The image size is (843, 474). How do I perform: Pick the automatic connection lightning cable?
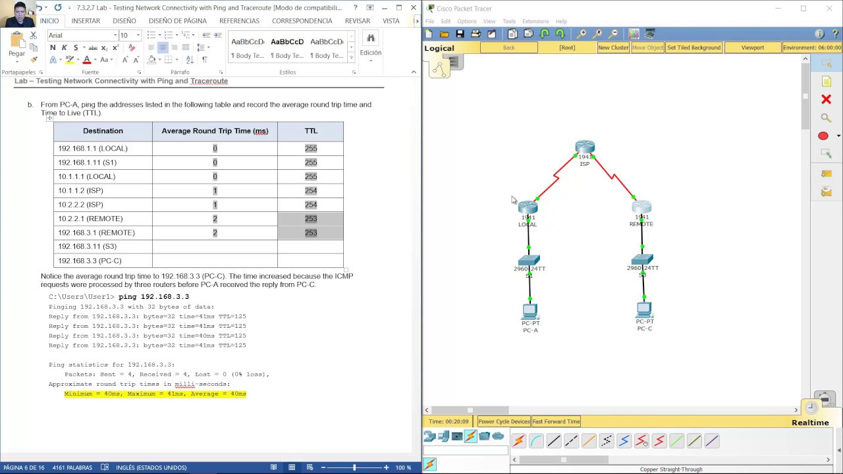click(x=518, y=441)
